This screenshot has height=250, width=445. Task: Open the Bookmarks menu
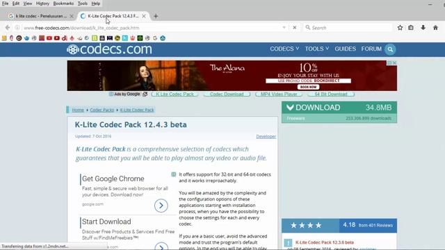pyautogui.click(x=63, y=3)
